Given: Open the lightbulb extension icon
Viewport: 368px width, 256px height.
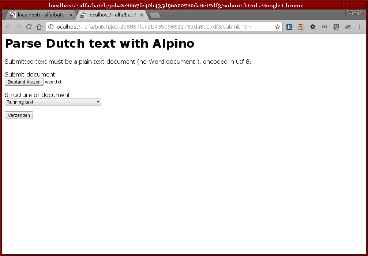Looking at the screenshot, I should (336, 27).
